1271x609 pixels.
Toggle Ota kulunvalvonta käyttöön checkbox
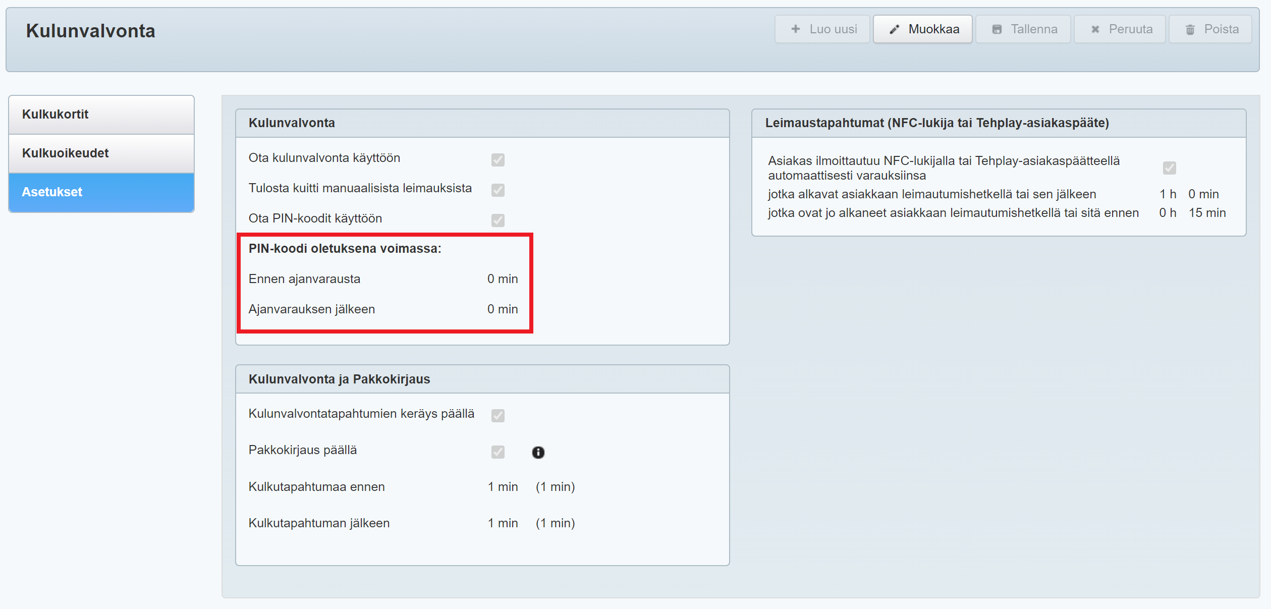point(498,160)
